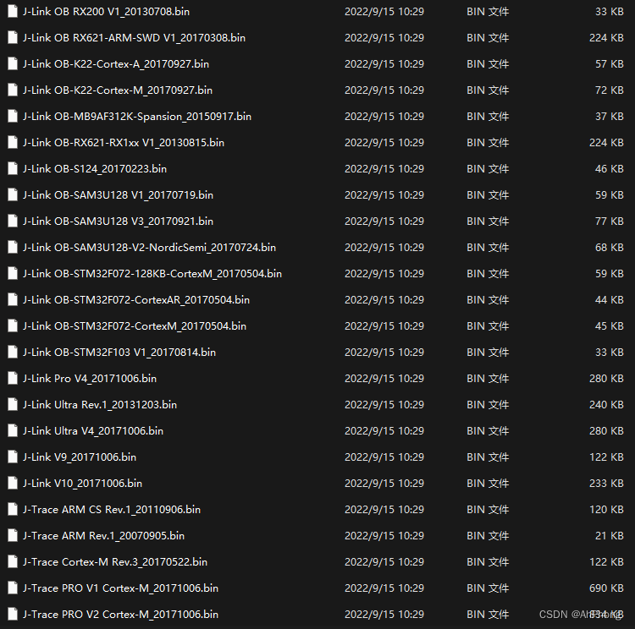Click file icon of J-Link Pro V4_20171006.bin

click(x=13, y=378)
